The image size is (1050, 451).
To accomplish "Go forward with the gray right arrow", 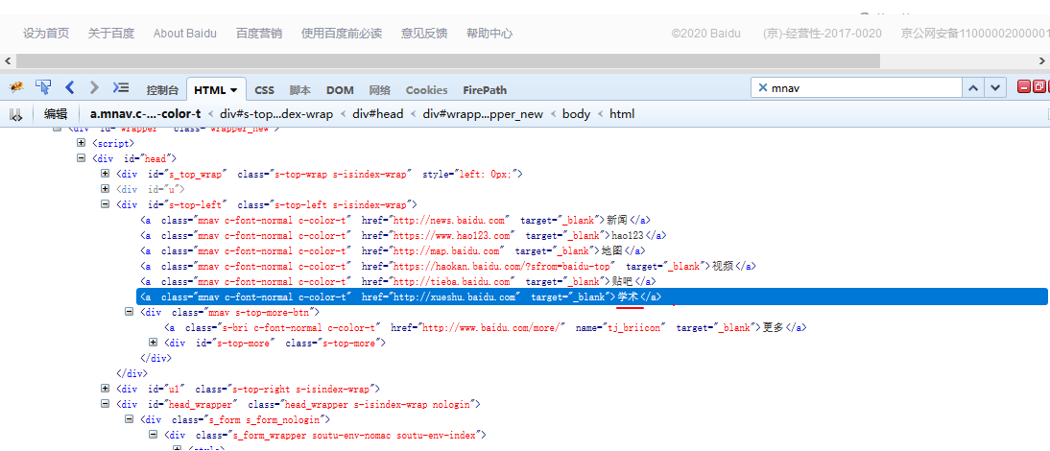I will pyautogui.click(x=94, y=87).
